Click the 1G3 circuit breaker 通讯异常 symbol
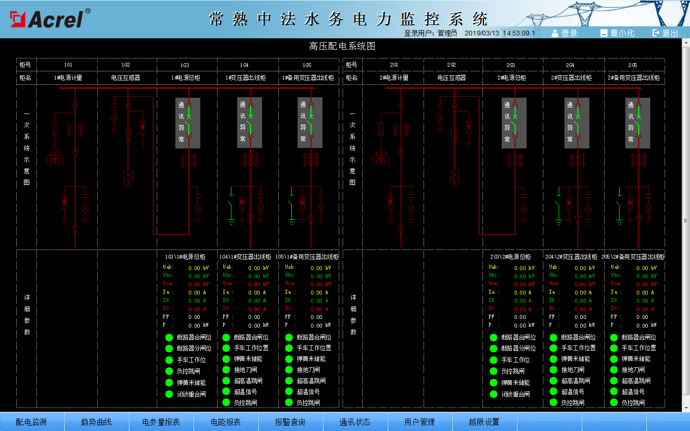 188,123
